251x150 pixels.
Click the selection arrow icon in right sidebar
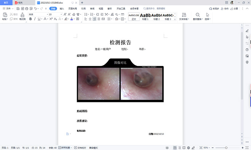tap(247, 37)
